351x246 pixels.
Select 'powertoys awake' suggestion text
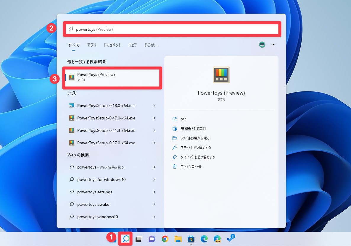93,204
